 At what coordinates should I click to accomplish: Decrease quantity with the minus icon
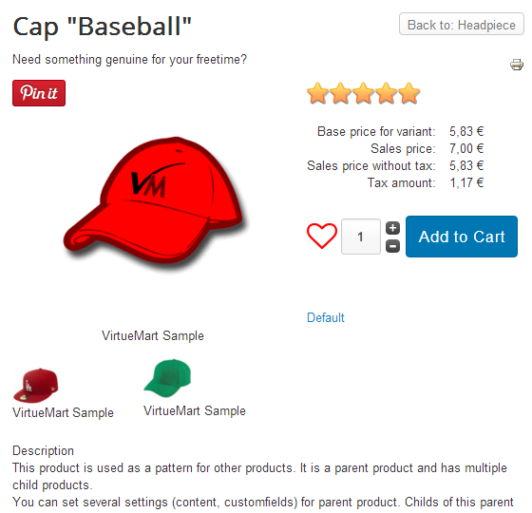(x=392, y=246)
